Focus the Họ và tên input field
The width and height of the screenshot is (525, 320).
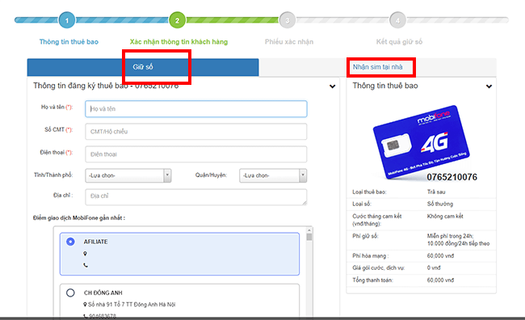point(196,109)
